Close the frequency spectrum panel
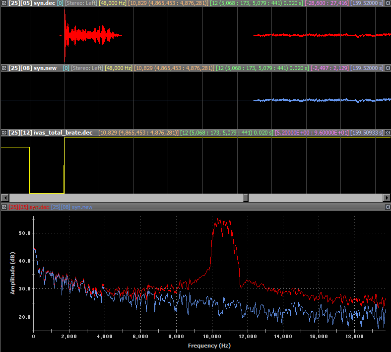Image resolution: width=391 pixels, height=352 pixels. click(388, 207)
